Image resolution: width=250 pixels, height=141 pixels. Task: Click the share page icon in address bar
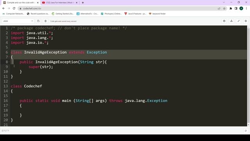(x=219, y=9)
